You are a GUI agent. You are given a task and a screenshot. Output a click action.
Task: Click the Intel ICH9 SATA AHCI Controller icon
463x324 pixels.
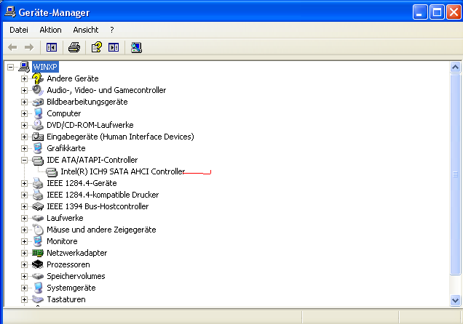click(52, 172)
